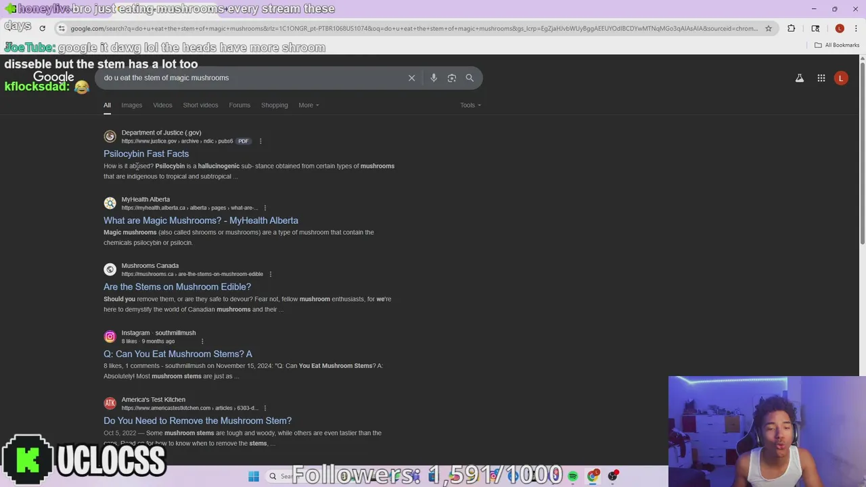
Task: Click the Instagram favicon
Action: click(110, 336)
